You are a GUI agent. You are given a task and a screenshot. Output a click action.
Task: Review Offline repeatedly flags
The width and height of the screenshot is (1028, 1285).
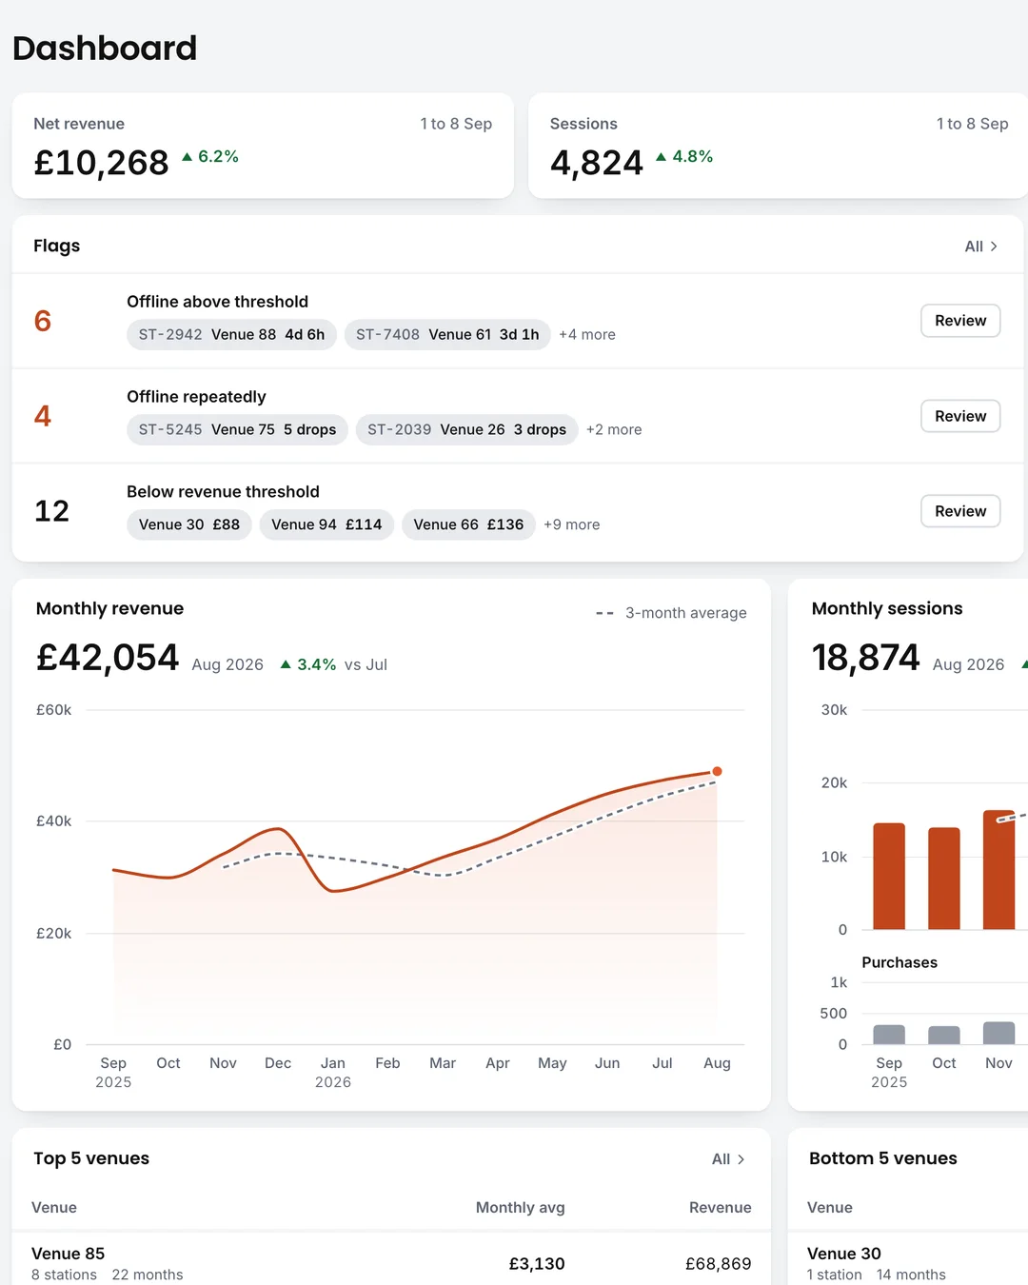tap(960, 416)
